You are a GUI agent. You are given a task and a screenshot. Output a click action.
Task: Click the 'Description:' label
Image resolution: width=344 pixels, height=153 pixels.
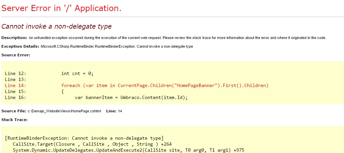tap(14, 38)
